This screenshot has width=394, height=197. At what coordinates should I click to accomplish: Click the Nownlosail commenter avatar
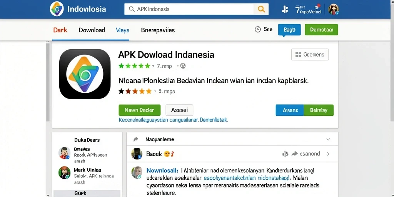137,172
